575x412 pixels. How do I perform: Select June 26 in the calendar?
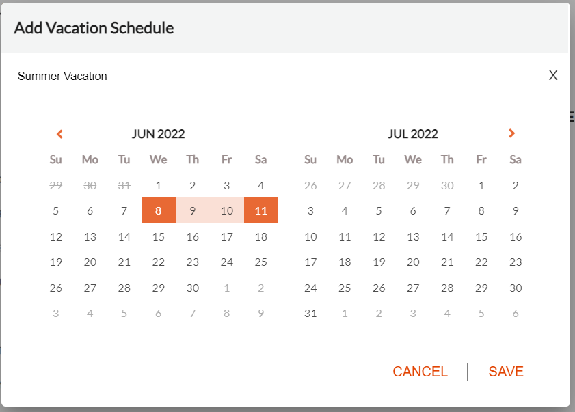pyautogui.click(x=56, y=288)
